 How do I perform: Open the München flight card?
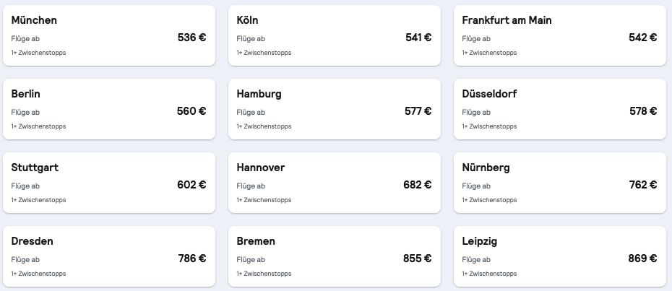108,36
